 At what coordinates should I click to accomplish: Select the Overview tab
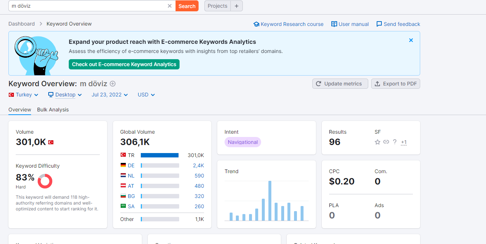click(x=20, y=110)
